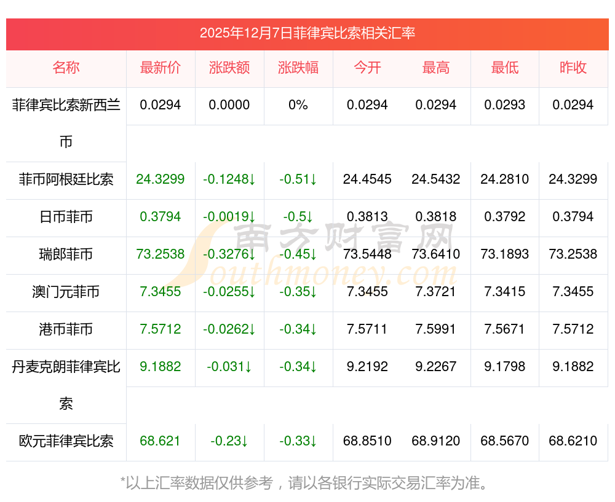This screenshot has width=615, height=502.
Task: Click the 最新价 column header
Action: 160,68
